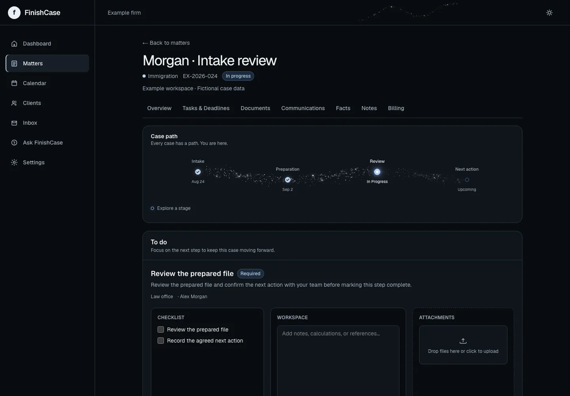Click the Immigration matter type label
The width and height of the screenshot is (570, 396).
pyautogui.click(x=163, y=76)
